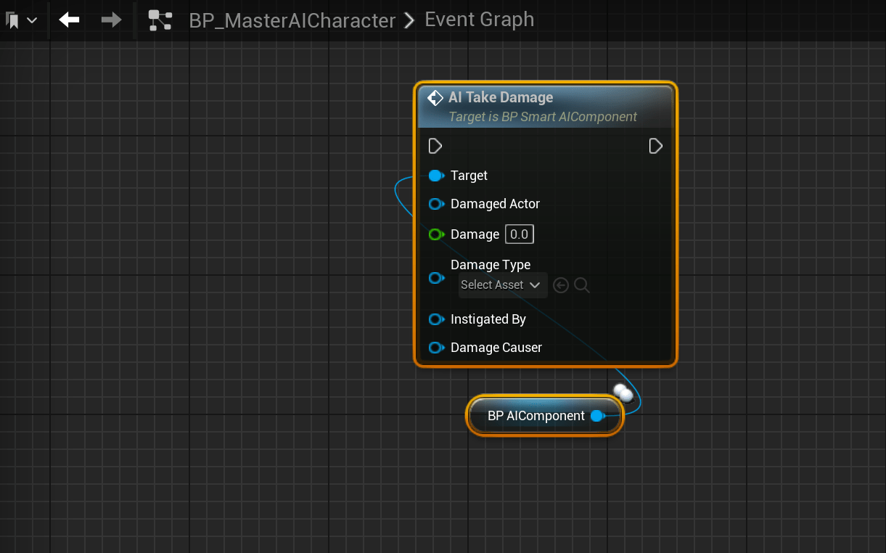Click the output execution pin on AI Take Damage
This screenshot has height=553, width=886.
point(656,147)
